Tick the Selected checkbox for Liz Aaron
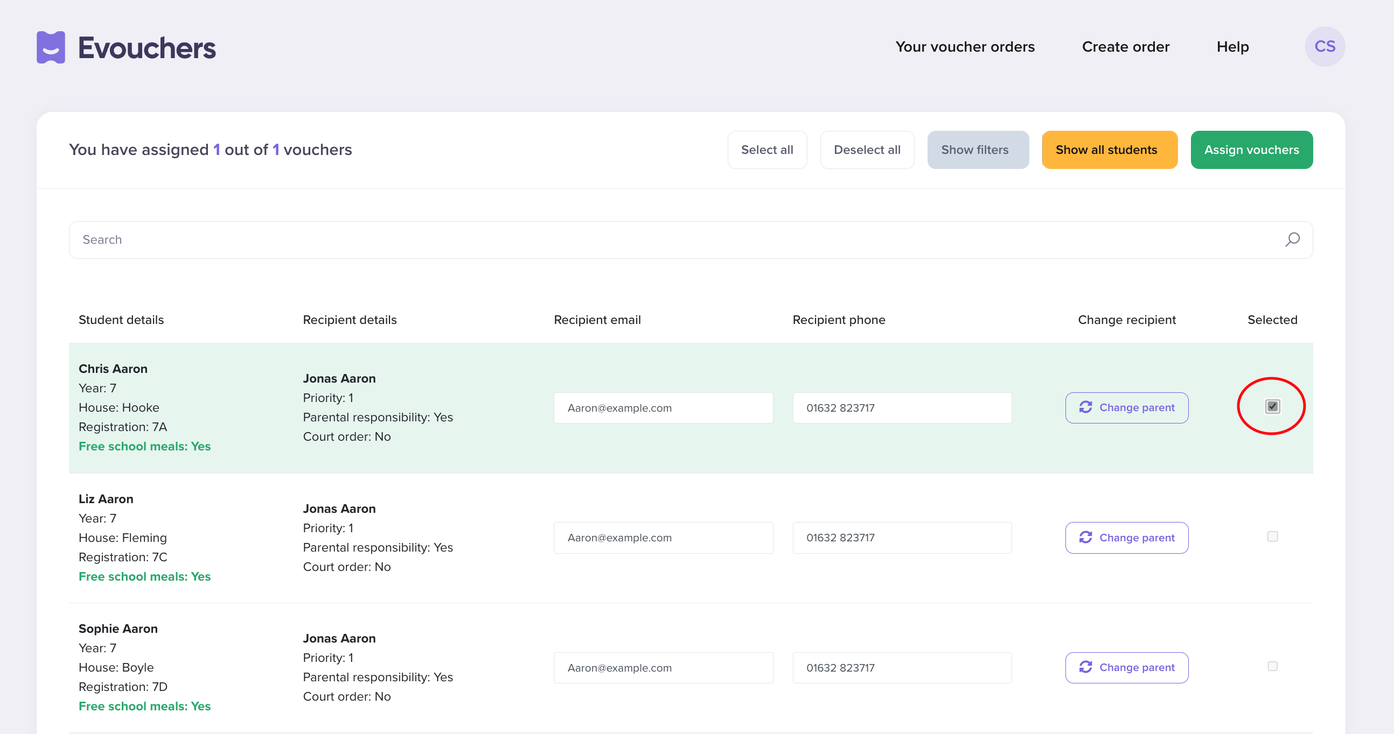This screenshot has width=1394, height=734. point(1272,536)
